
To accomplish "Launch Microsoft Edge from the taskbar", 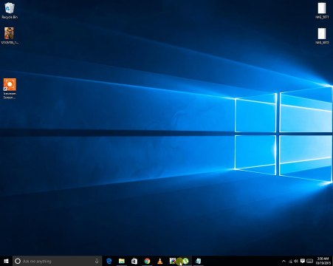I will [x=109, y=261].
